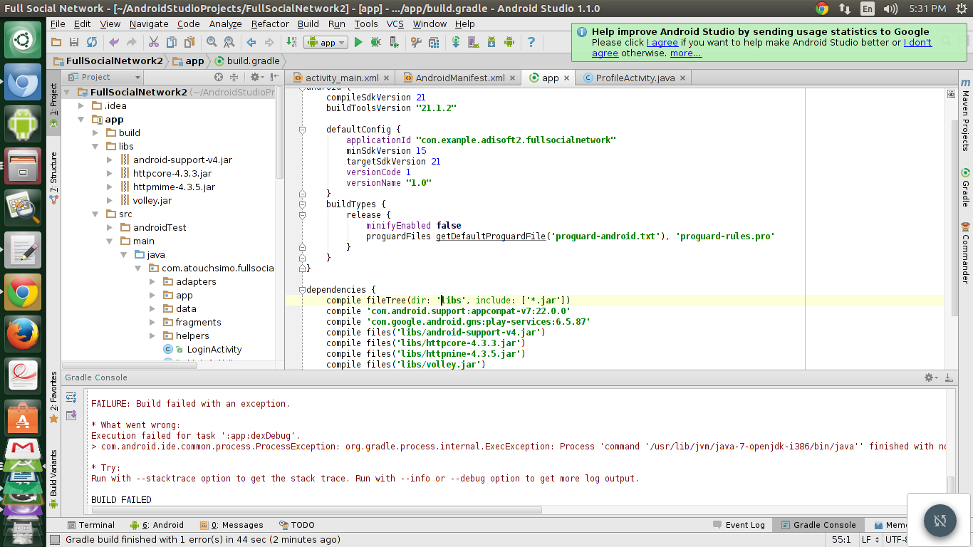This screenshot has height=547, width=973.
Task: Click the green Run button
Action: (358, 43)
